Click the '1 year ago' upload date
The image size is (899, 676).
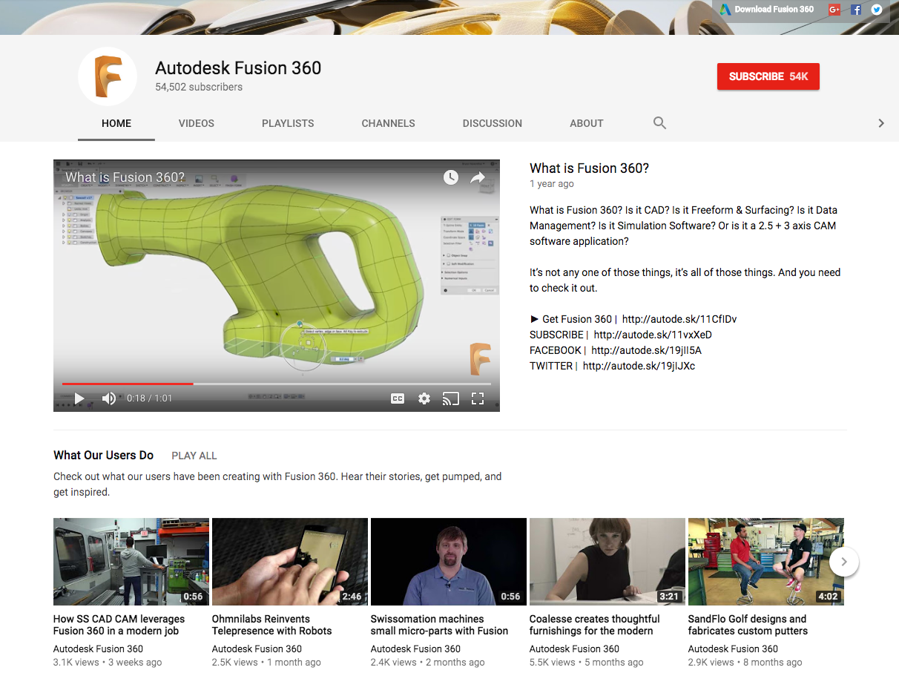552,184
